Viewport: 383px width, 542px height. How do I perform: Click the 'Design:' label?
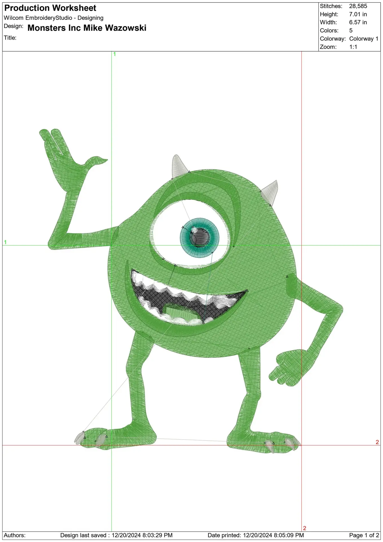click(x=14, y=26)
